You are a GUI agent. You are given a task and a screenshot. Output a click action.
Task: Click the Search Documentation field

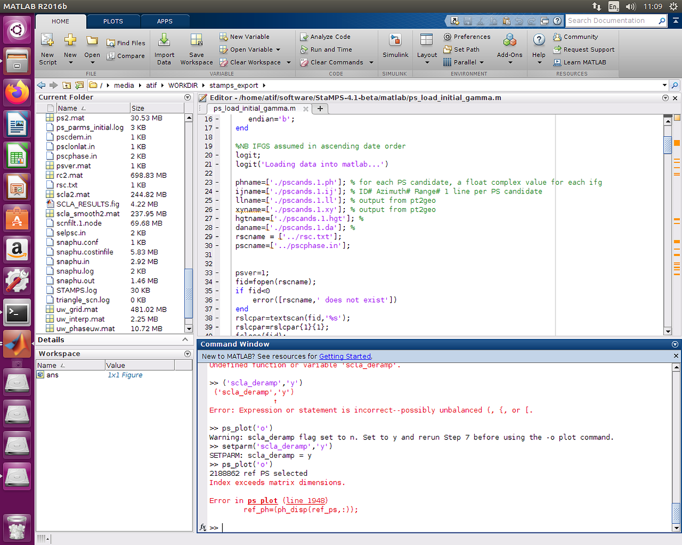(x=611, y=21)
